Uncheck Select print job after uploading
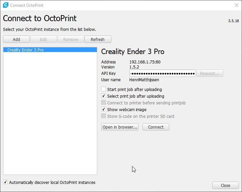 click(x=104, y=96)
